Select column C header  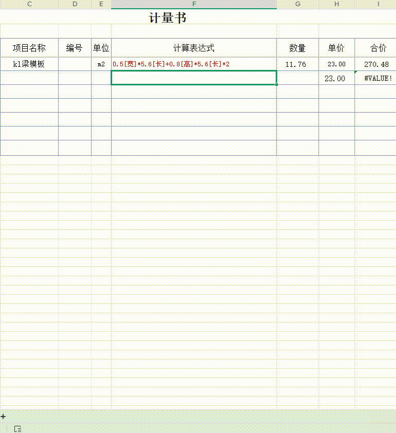[x=29, y=4]
